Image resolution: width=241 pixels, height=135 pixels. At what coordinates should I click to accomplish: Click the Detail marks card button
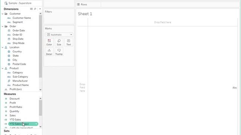49,52
